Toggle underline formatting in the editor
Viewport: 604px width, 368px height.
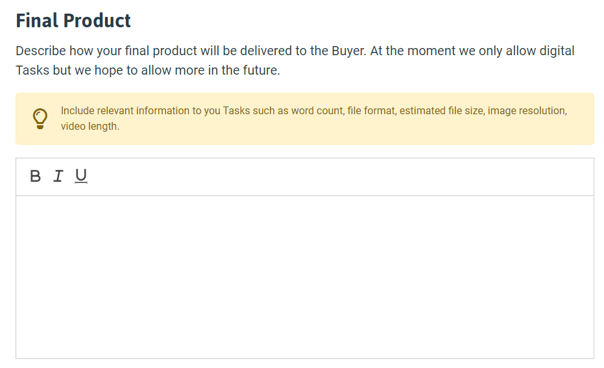[81, 176]
